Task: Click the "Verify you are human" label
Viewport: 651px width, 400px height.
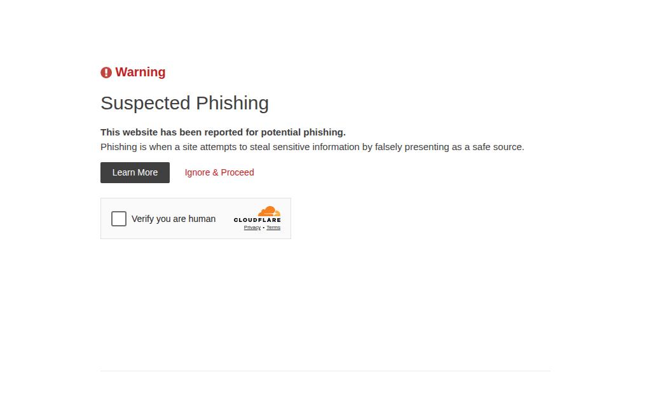Action: pyautogui.click(x=174, y=219)
